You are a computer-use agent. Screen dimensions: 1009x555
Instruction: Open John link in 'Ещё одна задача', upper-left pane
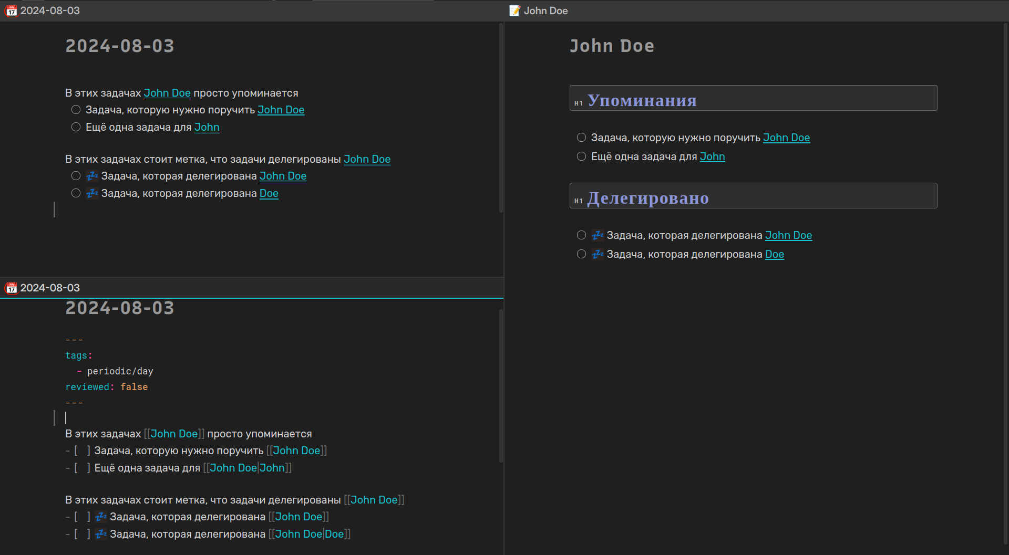click(207, 127)
